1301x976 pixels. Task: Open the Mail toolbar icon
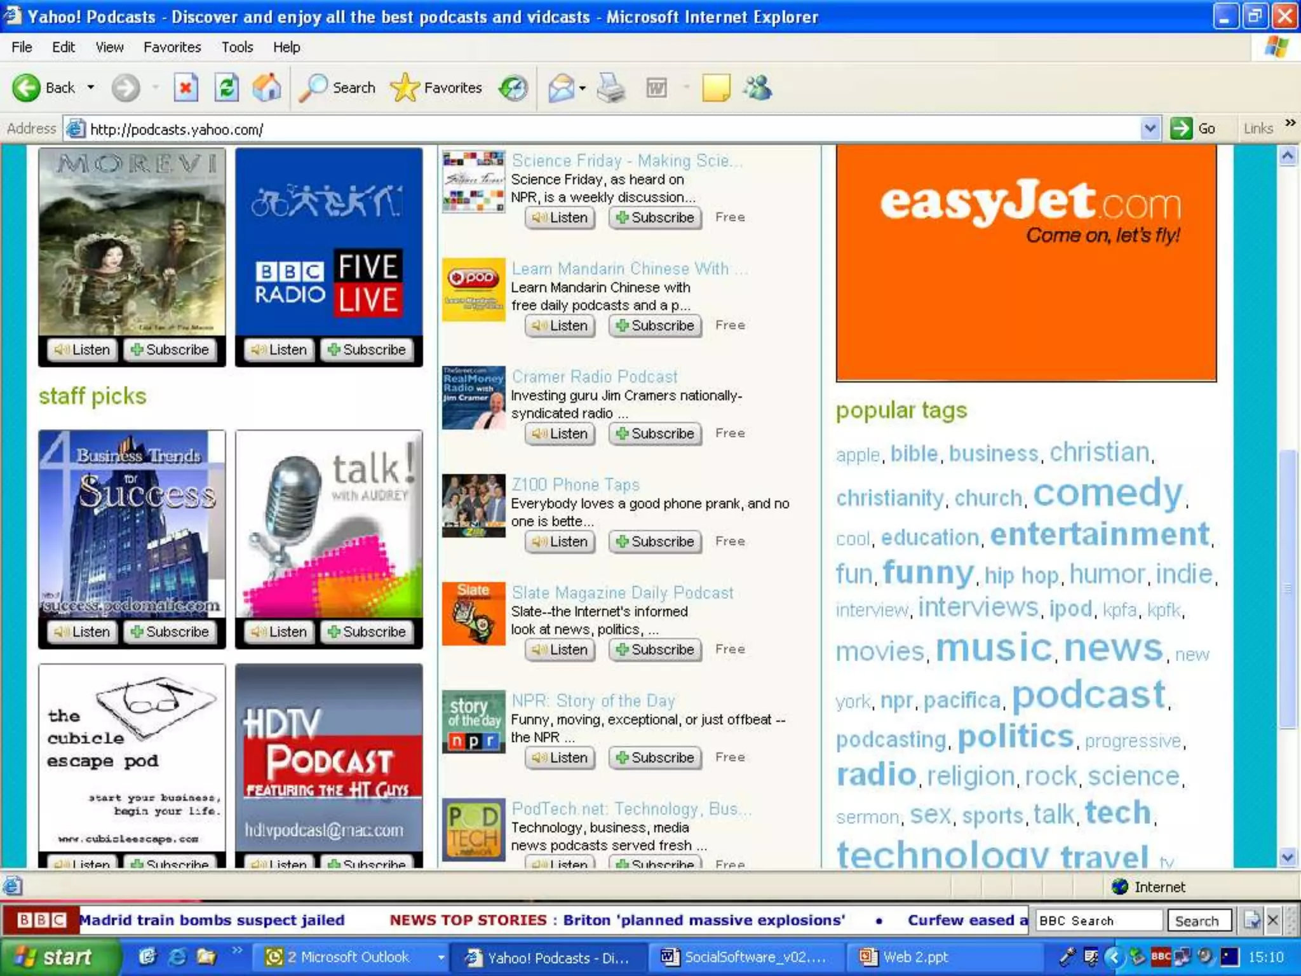tap(562, 88)
